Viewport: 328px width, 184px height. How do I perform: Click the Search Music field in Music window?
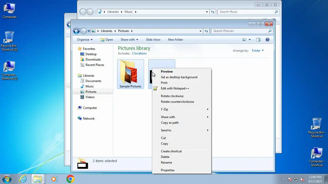[249, 12]
